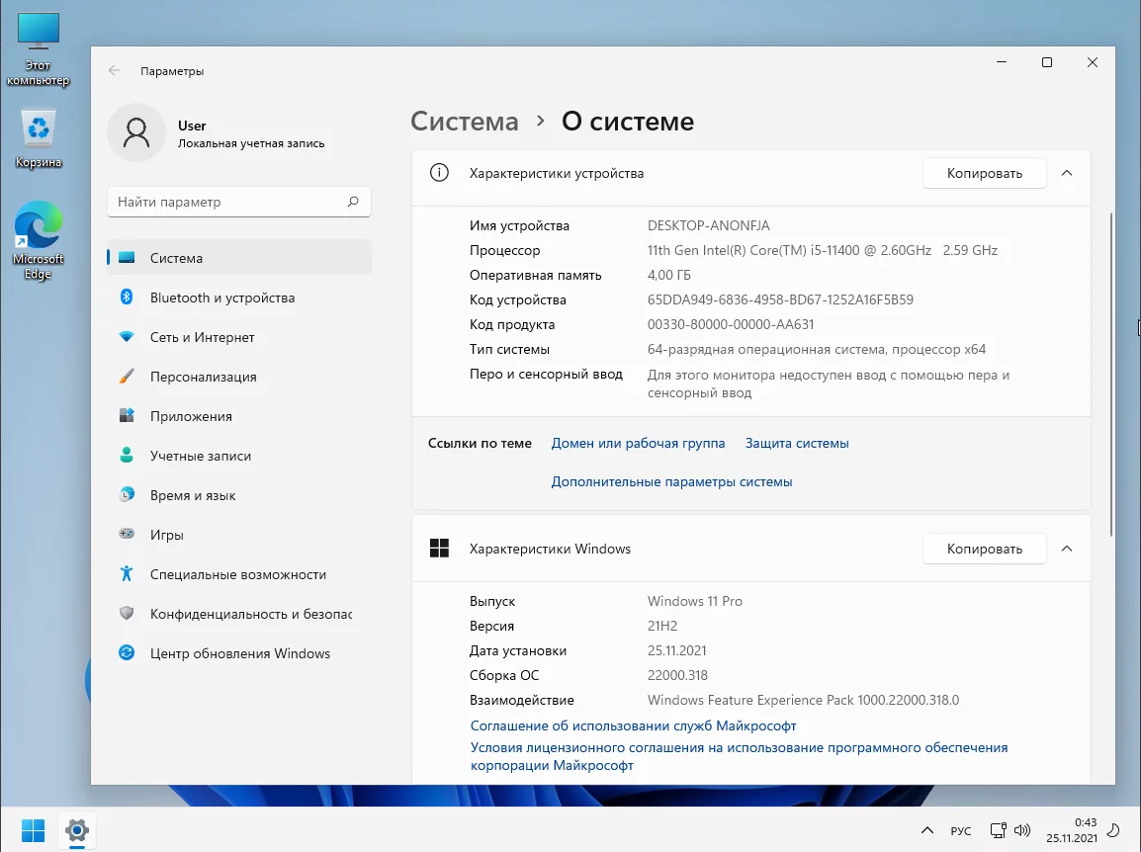Screen dimensions: 1141x852
Task: Click the back arrow in Settings
Action: (x=115, y=70)
